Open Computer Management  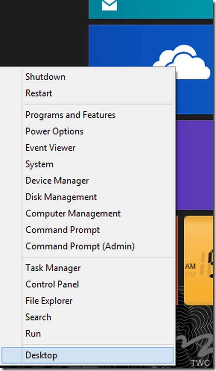pos(73,214)
